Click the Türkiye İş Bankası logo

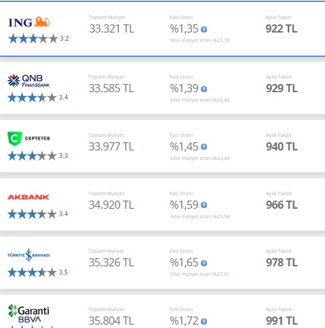[x=28, y=255]
